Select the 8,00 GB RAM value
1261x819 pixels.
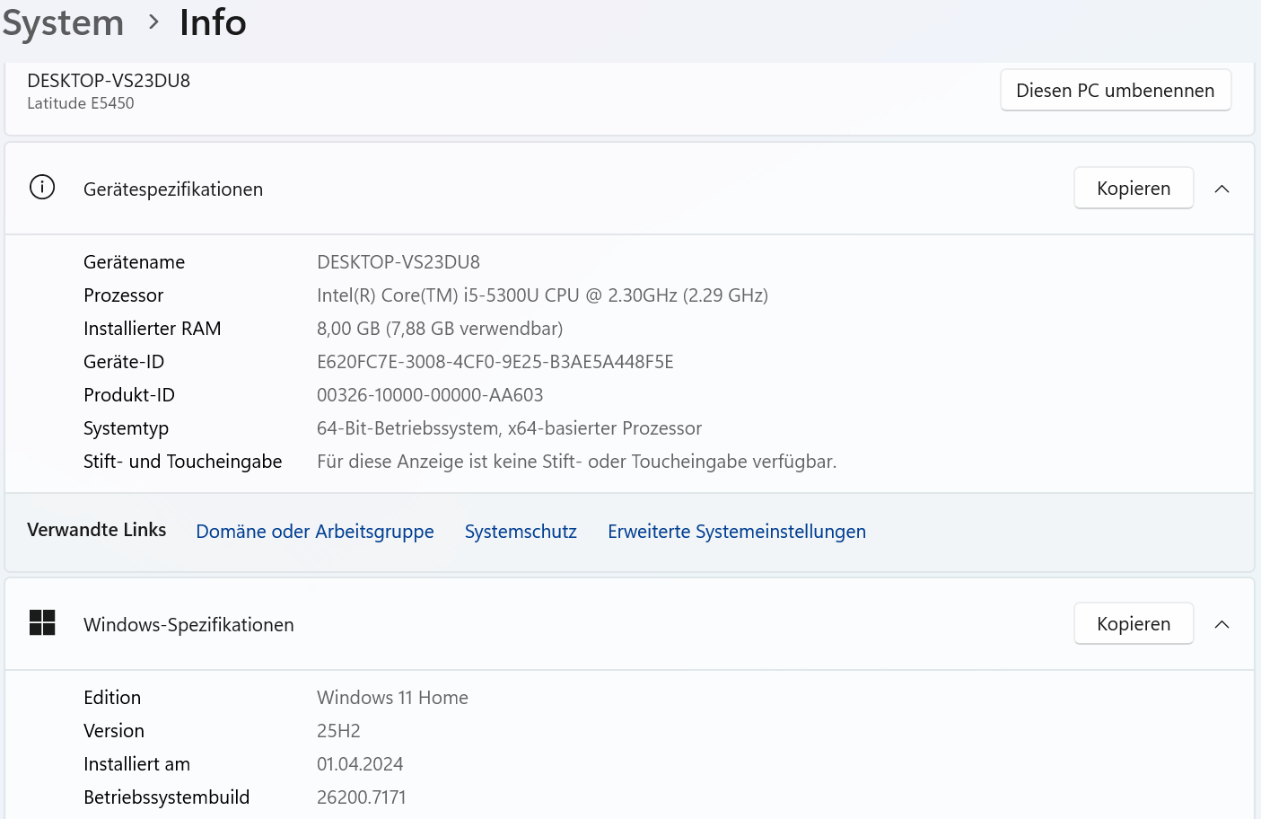click(x=440, y=329)
